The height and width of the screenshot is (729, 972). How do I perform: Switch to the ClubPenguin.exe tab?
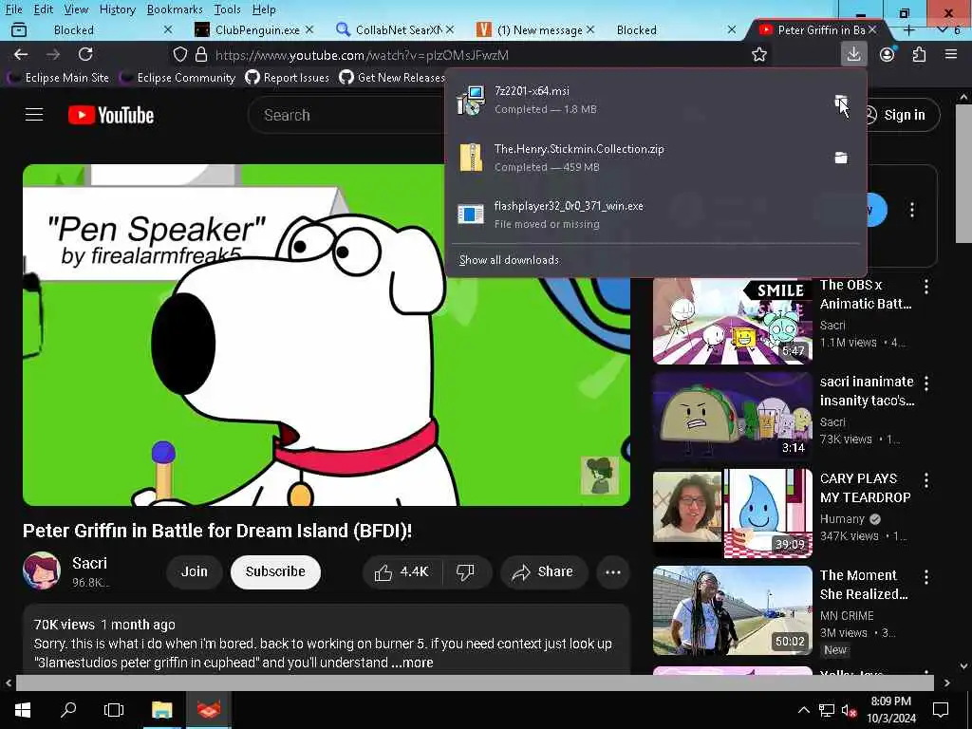pos(254,29)
